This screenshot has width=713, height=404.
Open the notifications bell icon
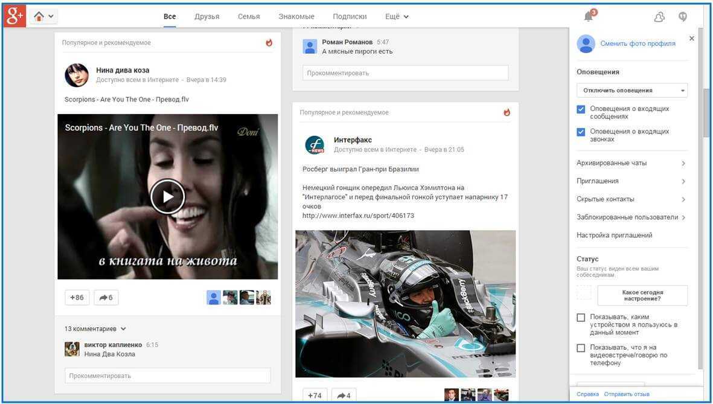coord(589,17)
